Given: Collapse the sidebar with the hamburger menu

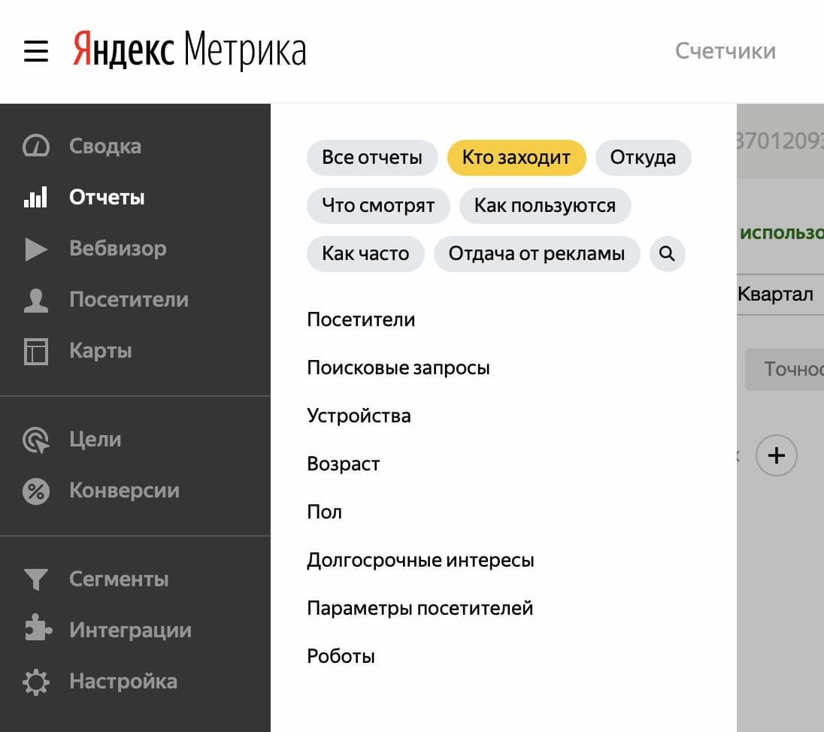Looking at the screenshot, I should tap(35, 51).
